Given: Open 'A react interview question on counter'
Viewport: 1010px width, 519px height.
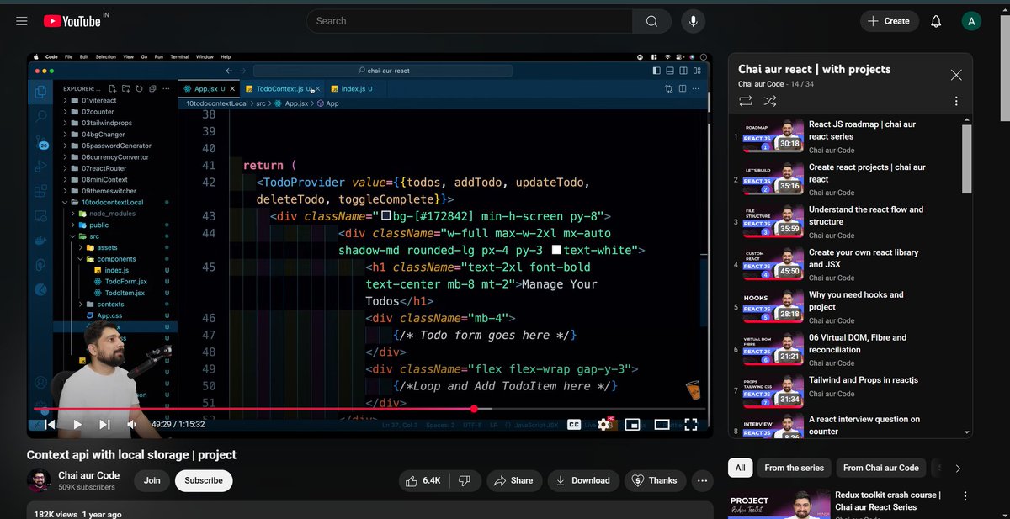Looking at the screenshot, I should click(864, 425).
